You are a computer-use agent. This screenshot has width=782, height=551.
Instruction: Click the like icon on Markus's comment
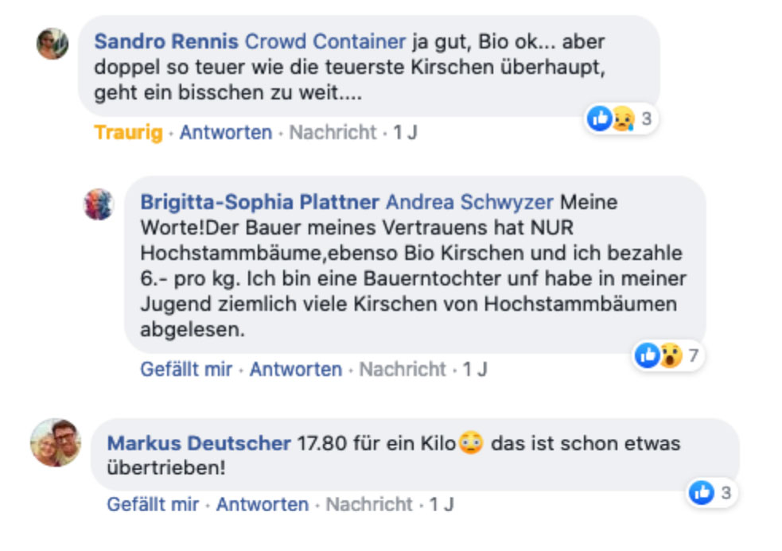[702, 493]
